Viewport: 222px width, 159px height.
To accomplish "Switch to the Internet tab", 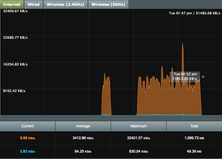I will [12, 4].
